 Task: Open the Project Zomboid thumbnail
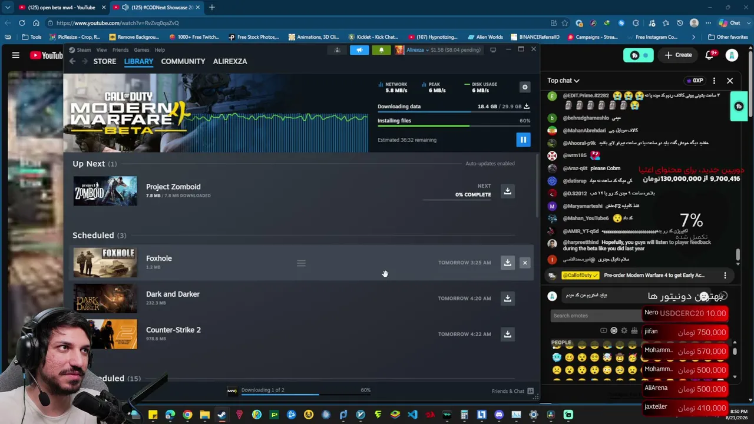coord(105,191)
